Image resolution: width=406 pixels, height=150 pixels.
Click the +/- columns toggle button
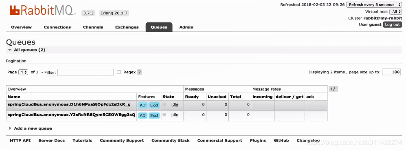[x=333, y=89]
